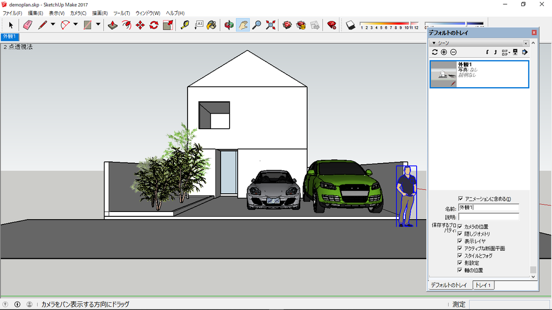Open the ヘルプ(H) menu

(x=175, y=13)
